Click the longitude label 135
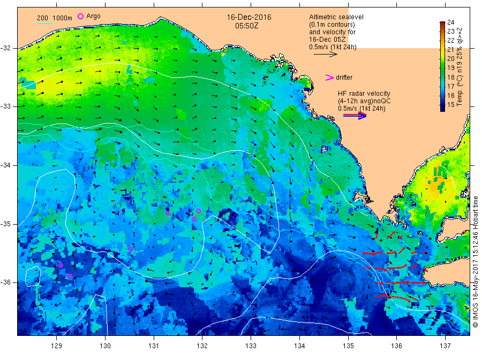Screen dimensions: 482x353 (348, 346)
